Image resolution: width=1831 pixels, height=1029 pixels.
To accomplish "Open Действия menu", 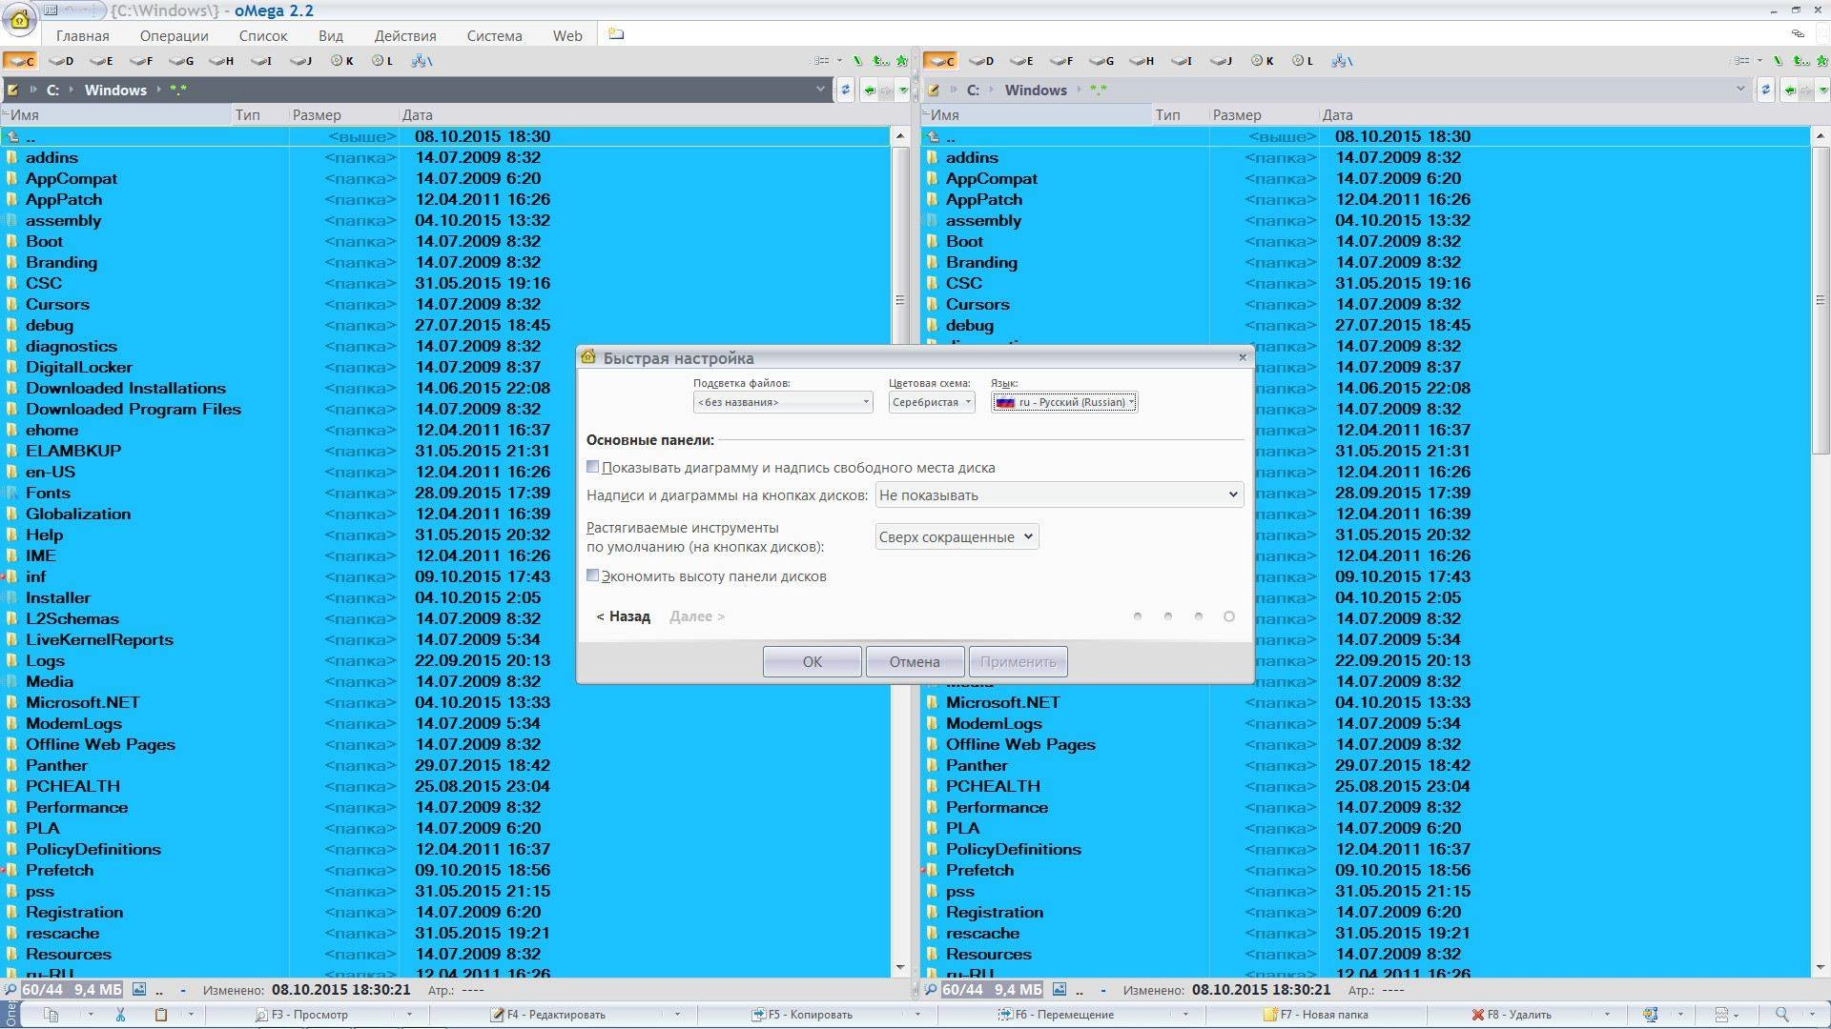I will coord(405,36).
